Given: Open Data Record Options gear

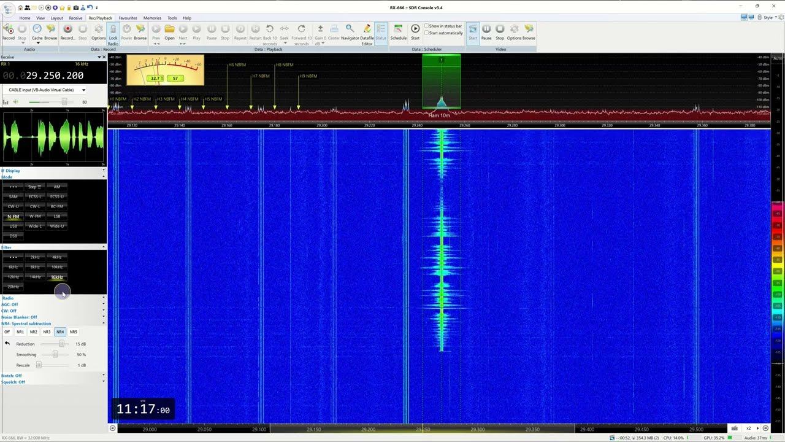Looking at the screenshot, I should pos(98,29).
